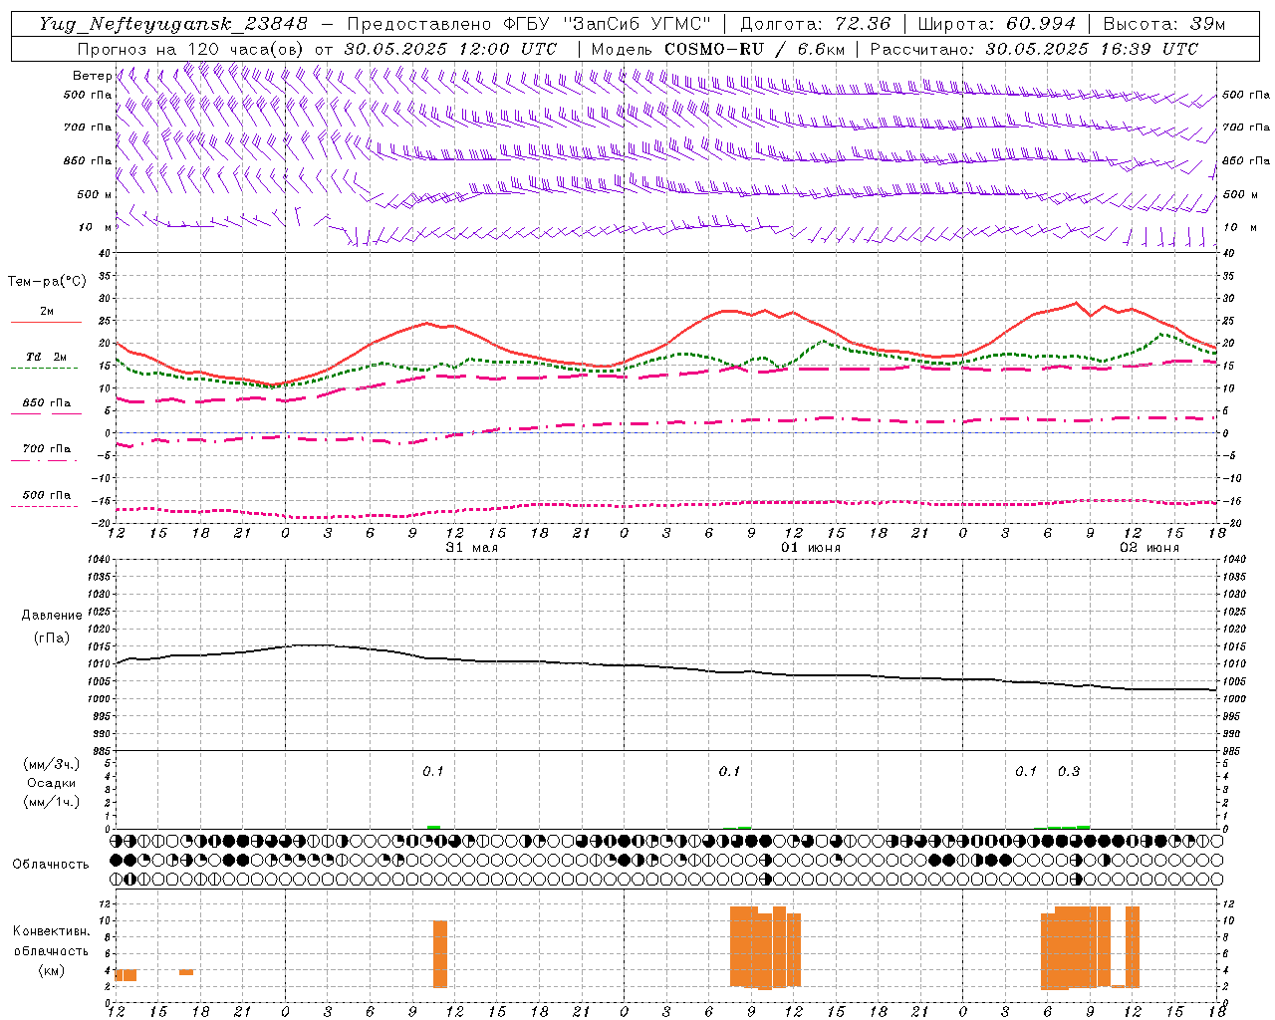Click the Рассчитано: 30.05.2025 16:39 UTC timestamp

coord(1034,49)
